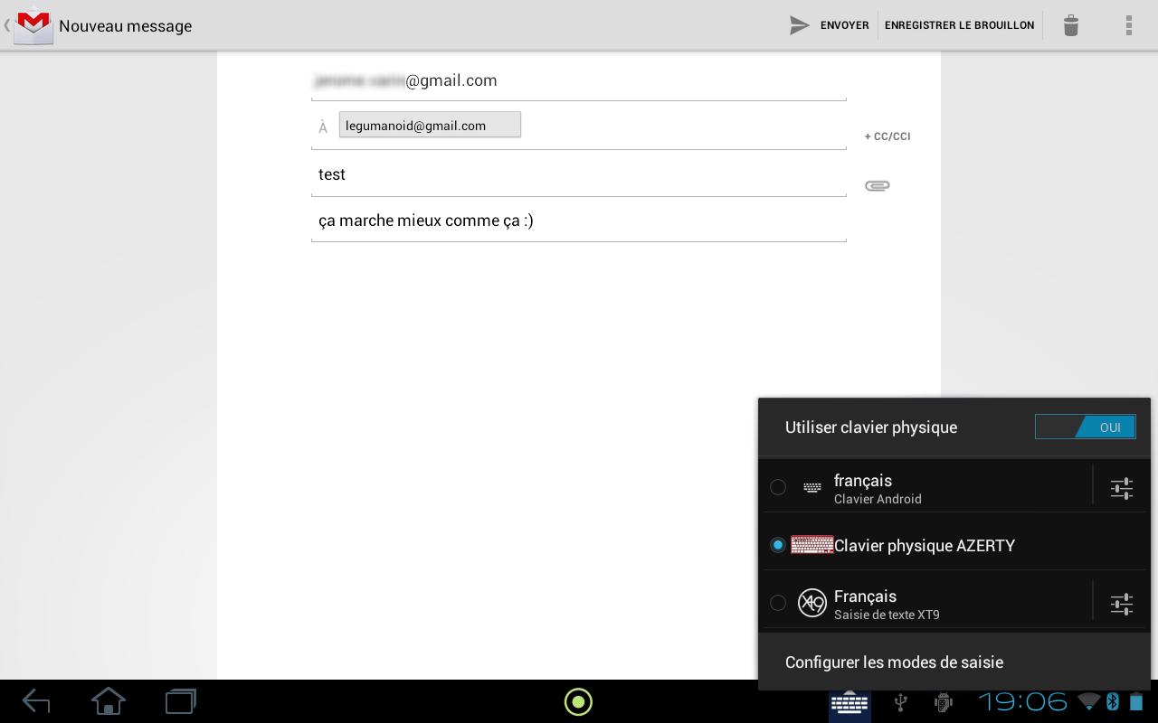The height and width of the screenshot is (723, 1158).
Task: Select the legumanoid@gmail.com recipient chip
Action: click(430, 125)
